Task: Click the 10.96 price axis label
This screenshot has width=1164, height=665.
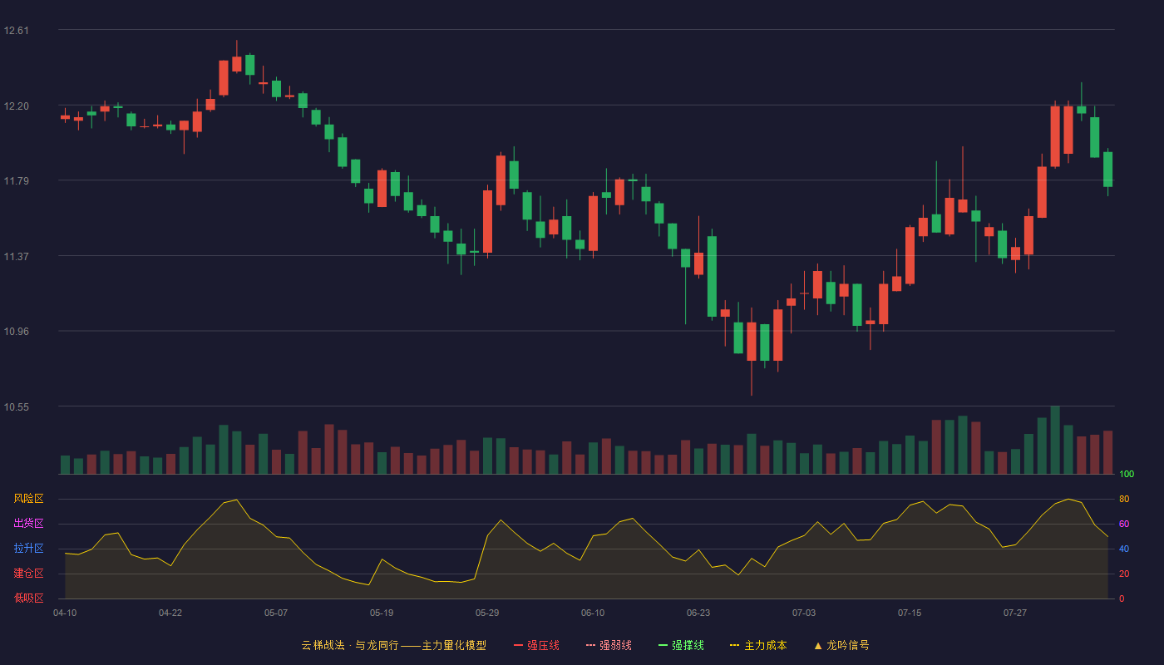Action: (17, 332)
